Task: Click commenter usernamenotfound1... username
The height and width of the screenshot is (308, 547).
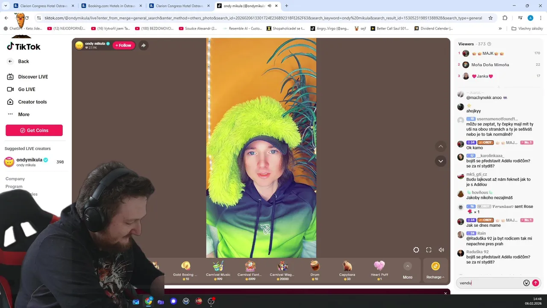Action: tap(497, 119)
